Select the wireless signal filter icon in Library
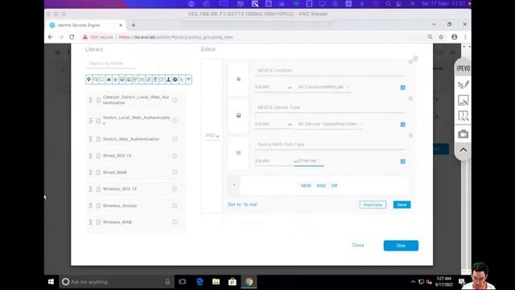The image size is (515, 290). point(188,80)
